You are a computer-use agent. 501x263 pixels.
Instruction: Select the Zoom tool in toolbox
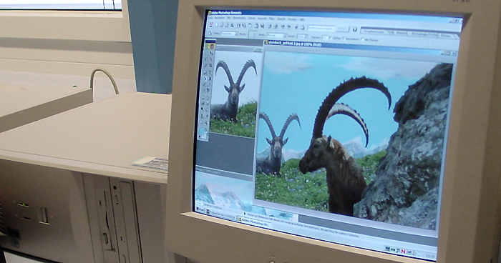207,122
